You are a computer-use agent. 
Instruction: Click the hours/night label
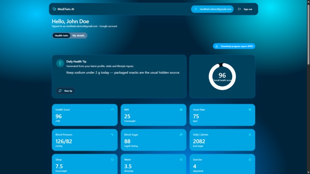point(61,171)
